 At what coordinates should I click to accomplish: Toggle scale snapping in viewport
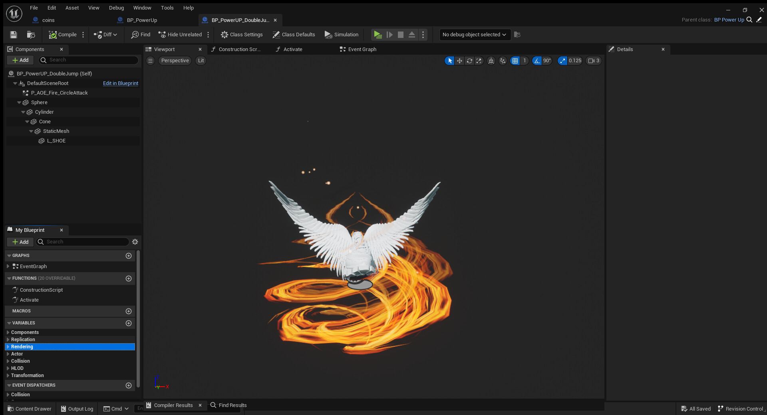(x=562, y=61)
